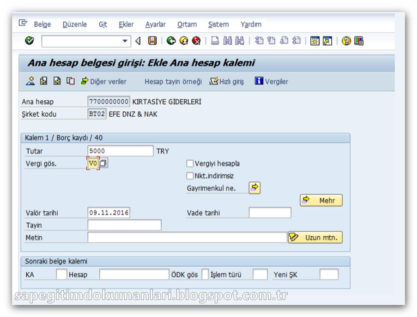Click the Gayrimenkul ne. arrow button
The width and height of the screenshot is (417, 317).
click(x=254, y=188)
